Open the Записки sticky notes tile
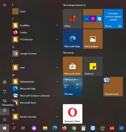126x132 pixels. 93,66
